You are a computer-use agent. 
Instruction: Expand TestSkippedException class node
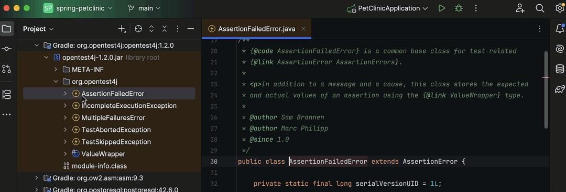pyautogui.click(x=66, y=142)
